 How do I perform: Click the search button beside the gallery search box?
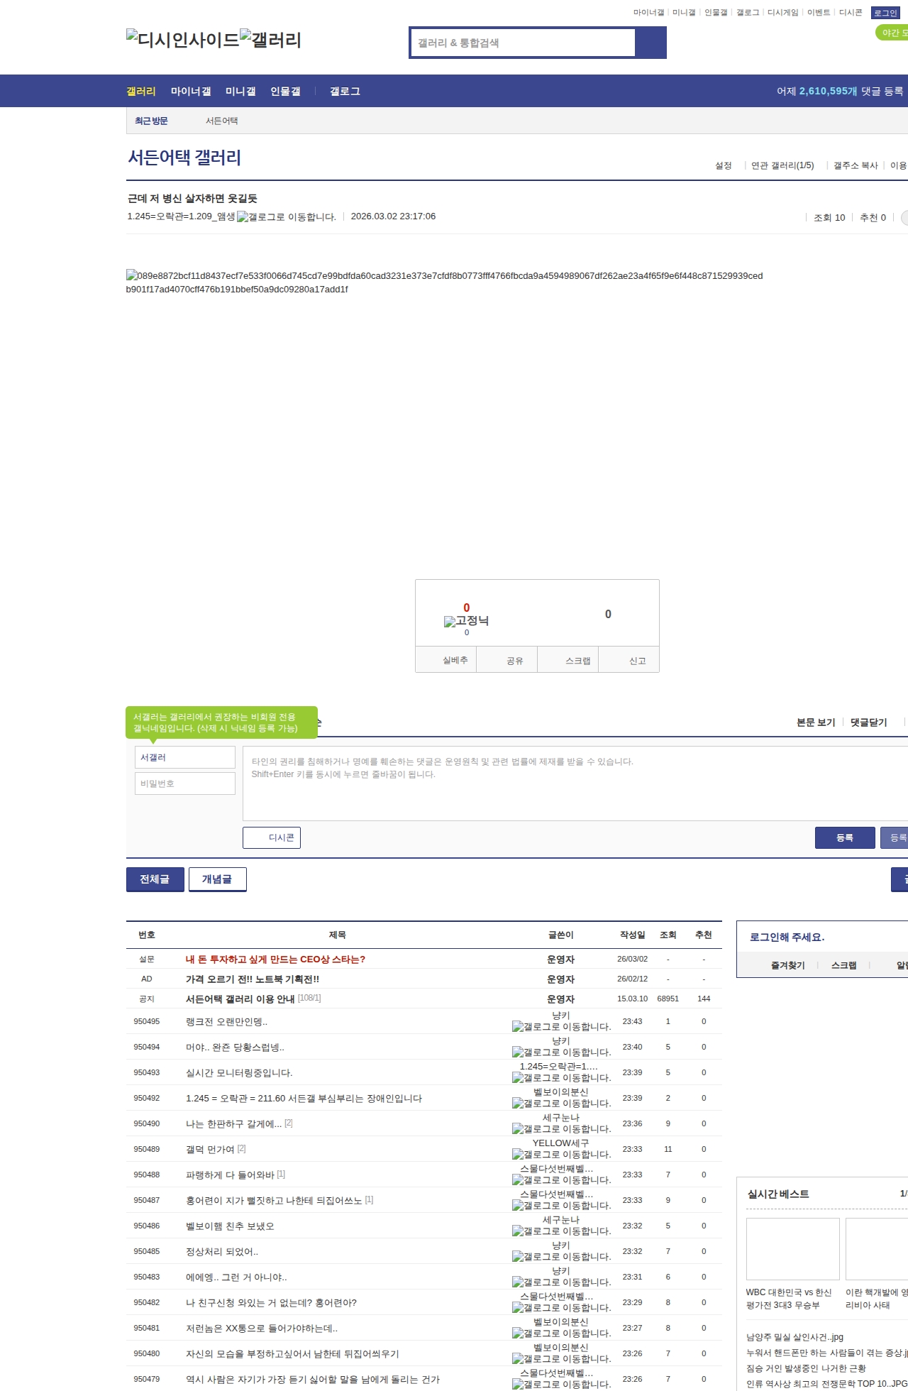(650, 43)
